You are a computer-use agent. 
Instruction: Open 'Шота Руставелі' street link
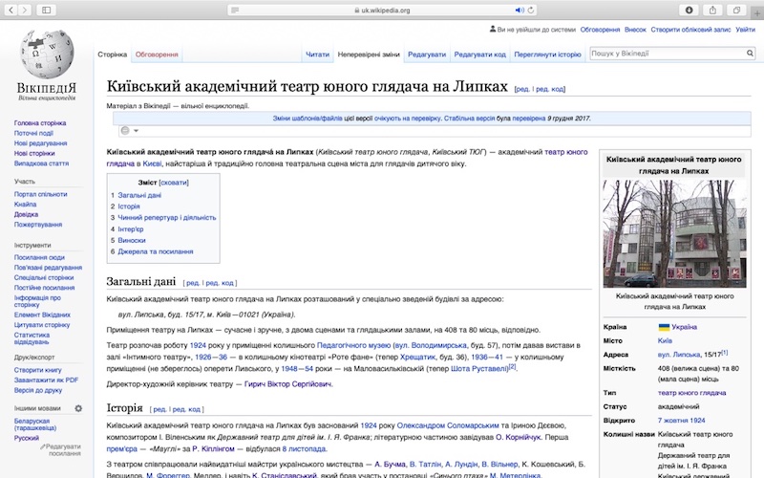479,369
